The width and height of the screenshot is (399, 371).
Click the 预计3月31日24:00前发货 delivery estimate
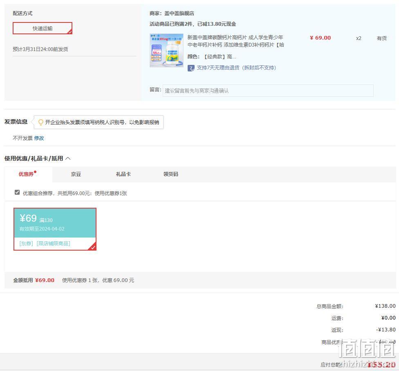tap(40, 49)
